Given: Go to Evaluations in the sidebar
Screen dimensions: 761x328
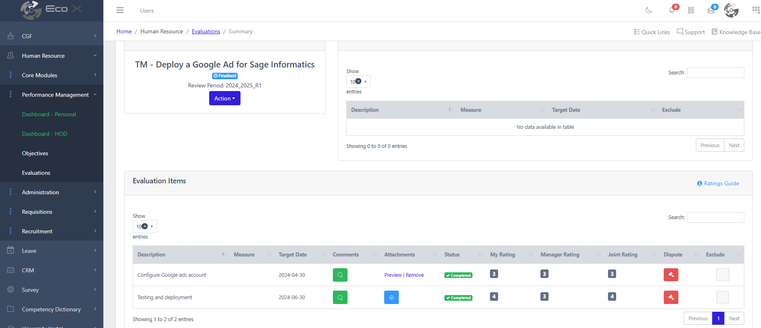Looking at the screenshot, I should click(36, 173).
